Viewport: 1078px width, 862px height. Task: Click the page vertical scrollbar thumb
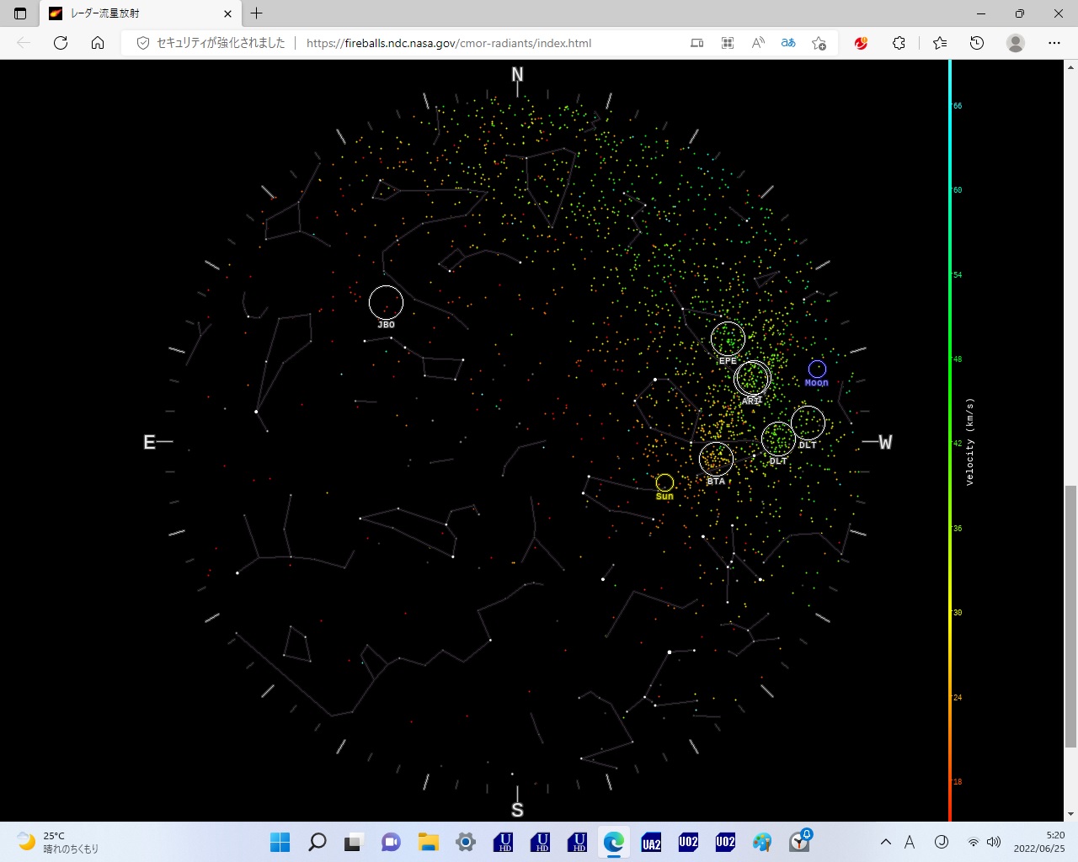click(1070, 615)
